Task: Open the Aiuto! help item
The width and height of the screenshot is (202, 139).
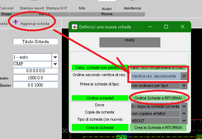Action: point(107,9)
